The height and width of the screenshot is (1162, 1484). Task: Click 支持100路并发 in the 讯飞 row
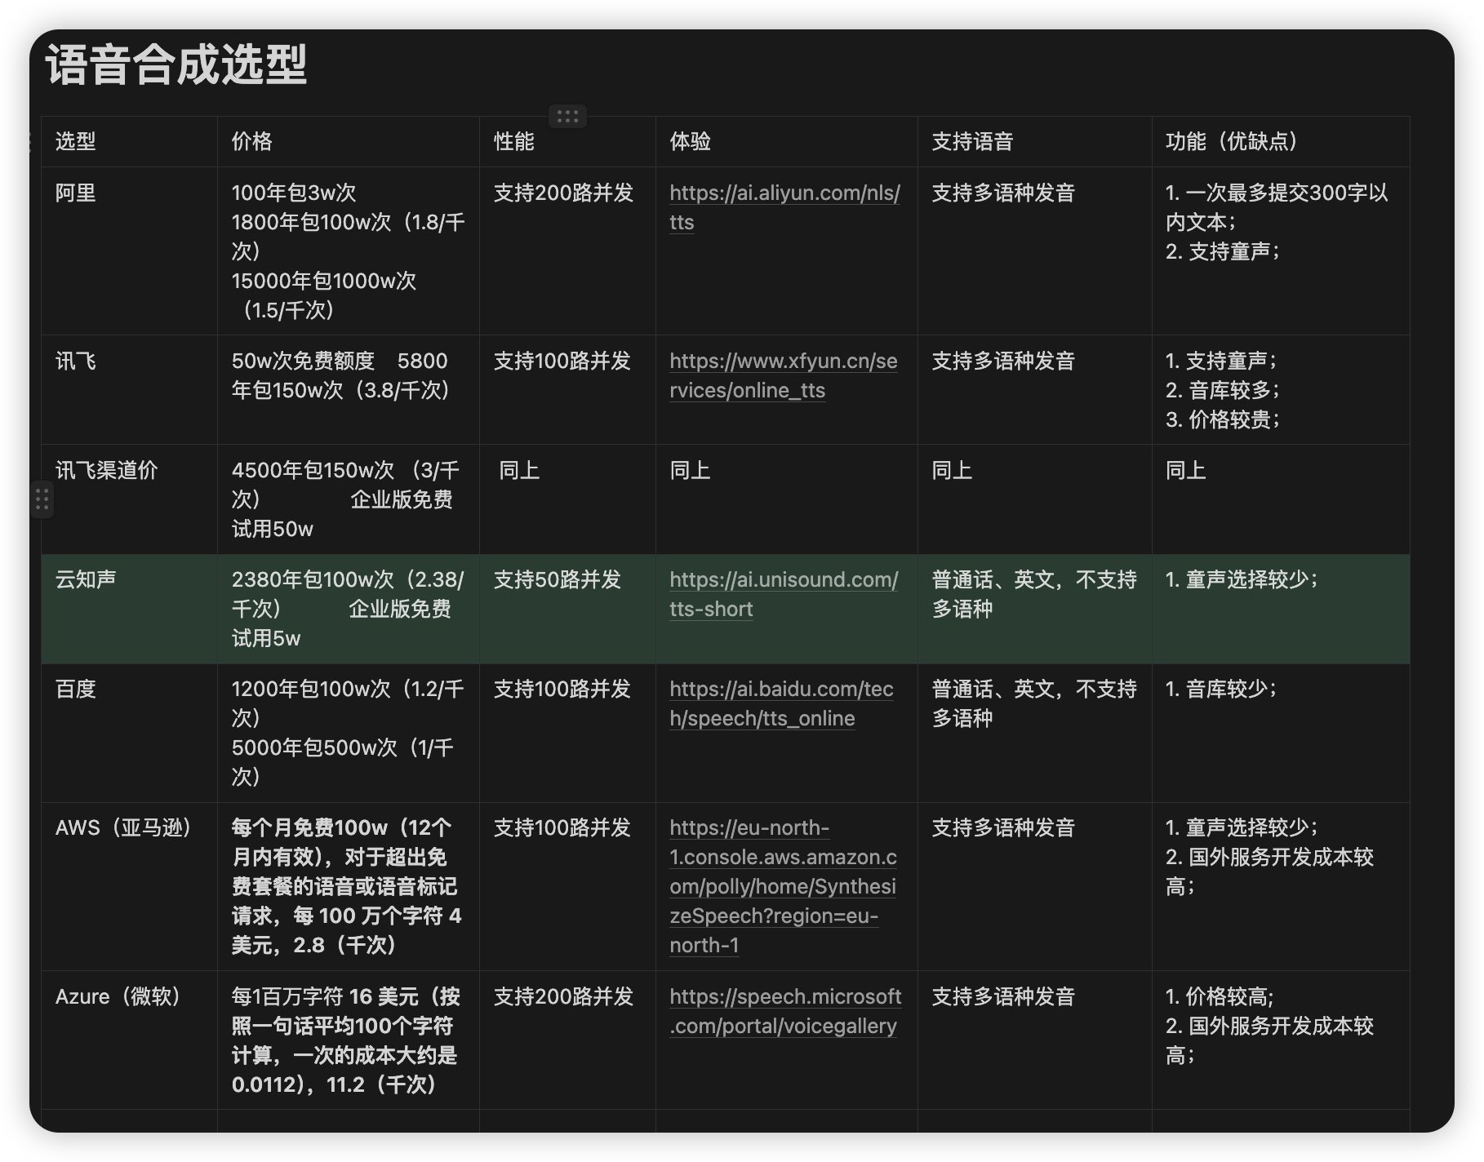pos(562,361)
